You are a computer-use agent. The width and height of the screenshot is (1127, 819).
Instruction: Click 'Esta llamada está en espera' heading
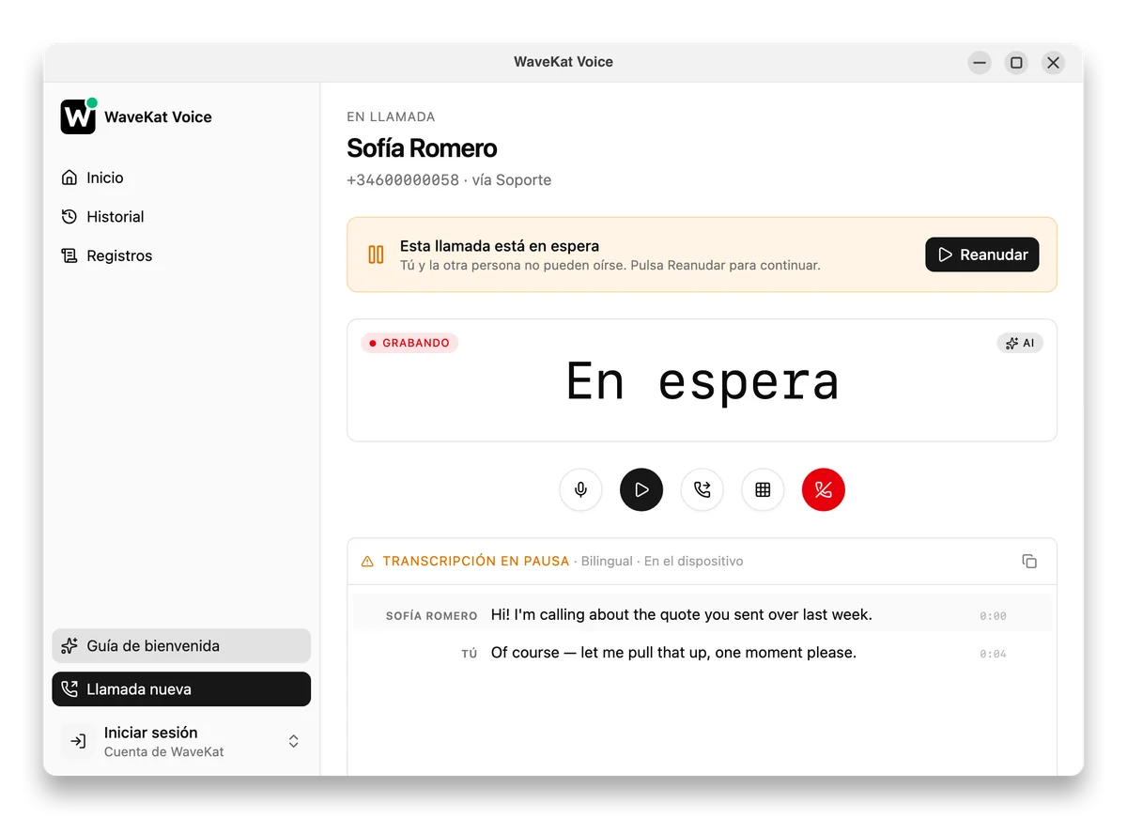click(500, 246)
